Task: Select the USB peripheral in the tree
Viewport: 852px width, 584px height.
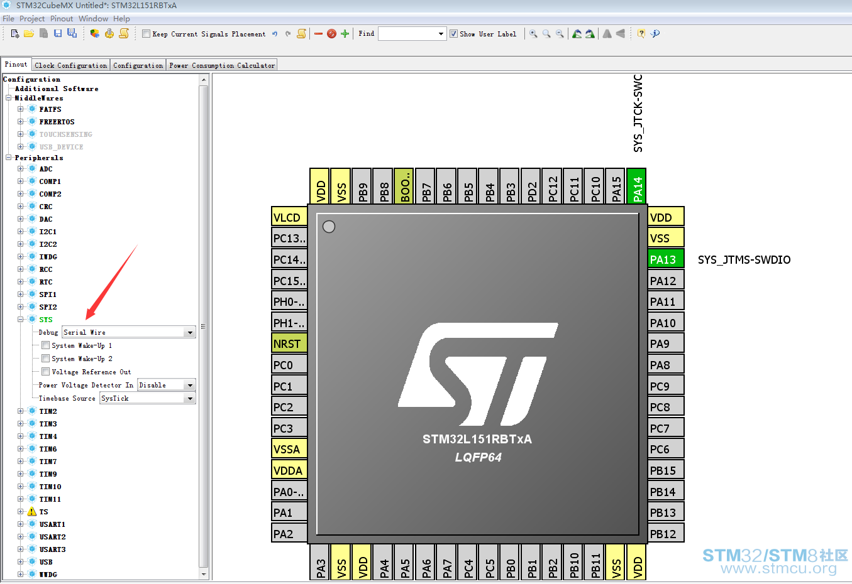Action: point(46,562)
